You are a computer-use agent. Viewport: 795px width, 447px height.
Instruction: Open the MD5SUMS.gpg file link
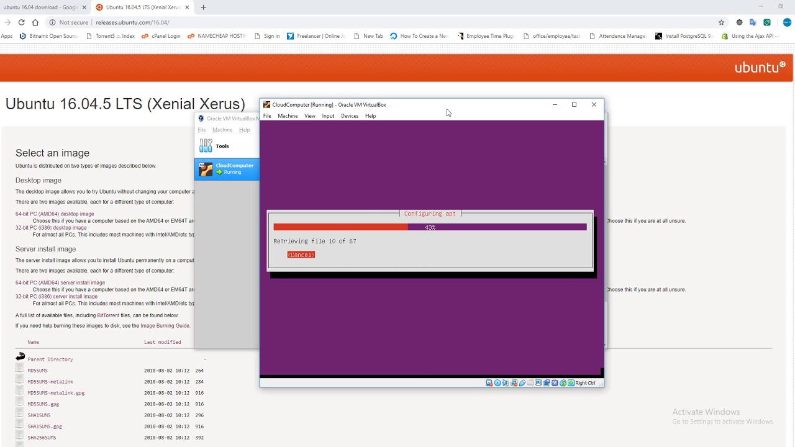[x=43, y=404]
